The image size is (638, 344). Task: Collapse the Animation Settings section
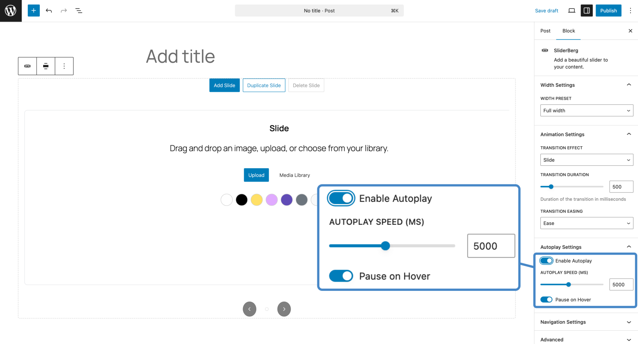[x=628, y=134]
